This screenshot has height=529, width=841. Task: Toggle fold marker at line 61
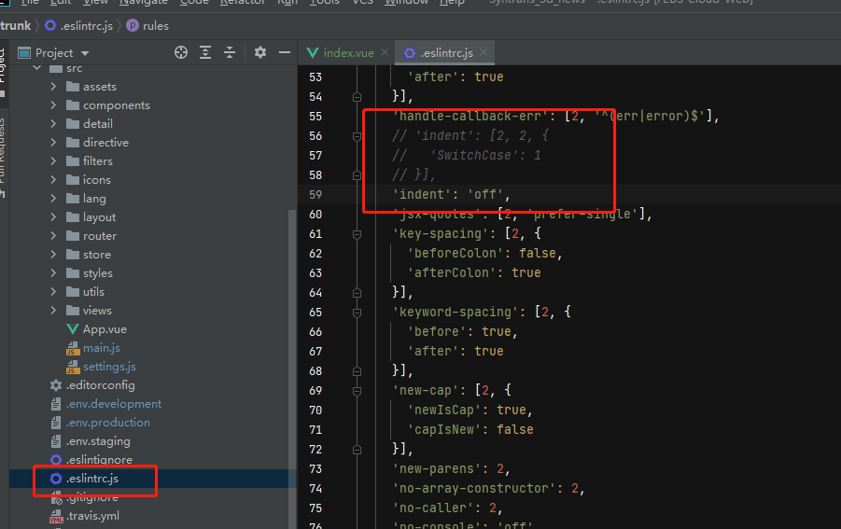(357, 234)
